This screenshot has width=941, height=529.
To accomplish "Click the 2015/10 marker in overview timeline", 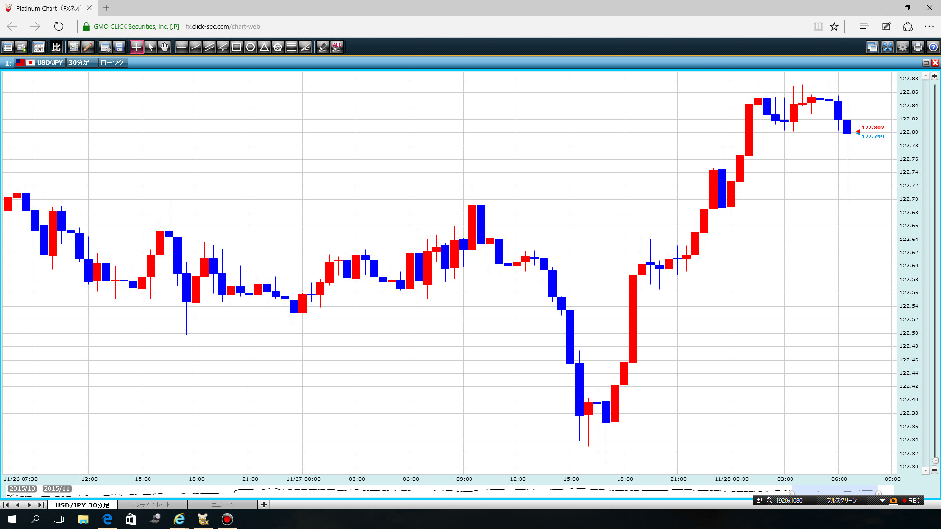I will click(23, 489).
